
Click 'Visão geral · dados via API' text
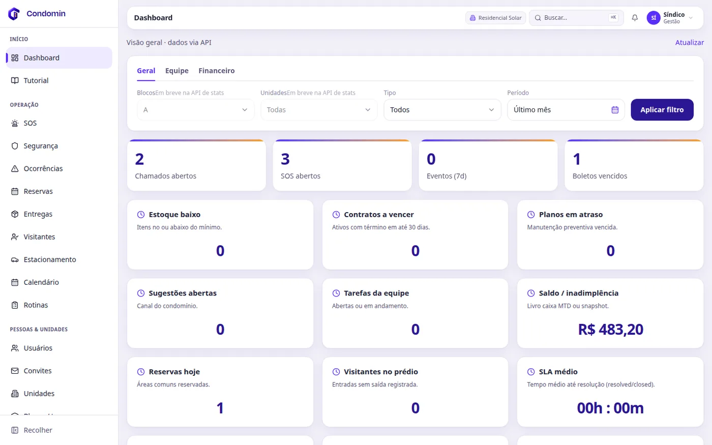pos(169,43)
